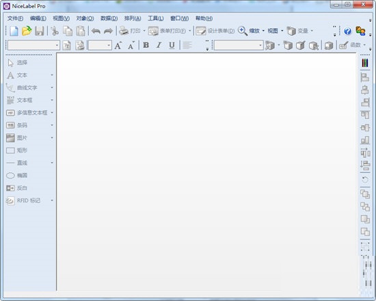Expand the 文本 tool dropdown arrow
The width and height of the screenshot is (376, 301).
52,75
